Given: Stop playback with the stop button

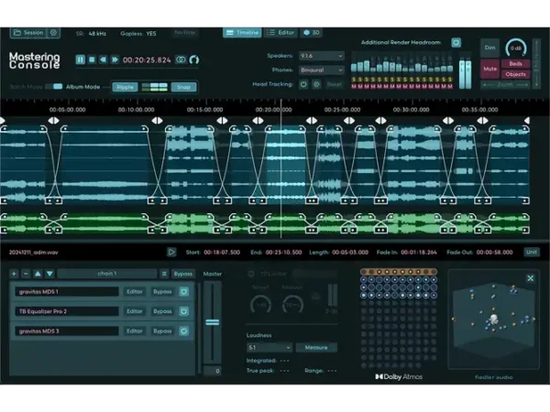Looking at the screenshot, I should [x=92, y=60].
